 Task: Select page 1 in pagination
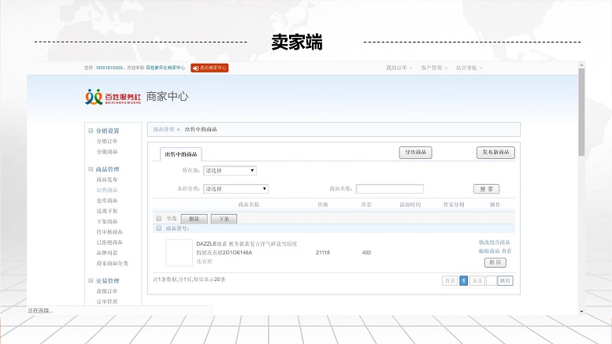[463, 280]
